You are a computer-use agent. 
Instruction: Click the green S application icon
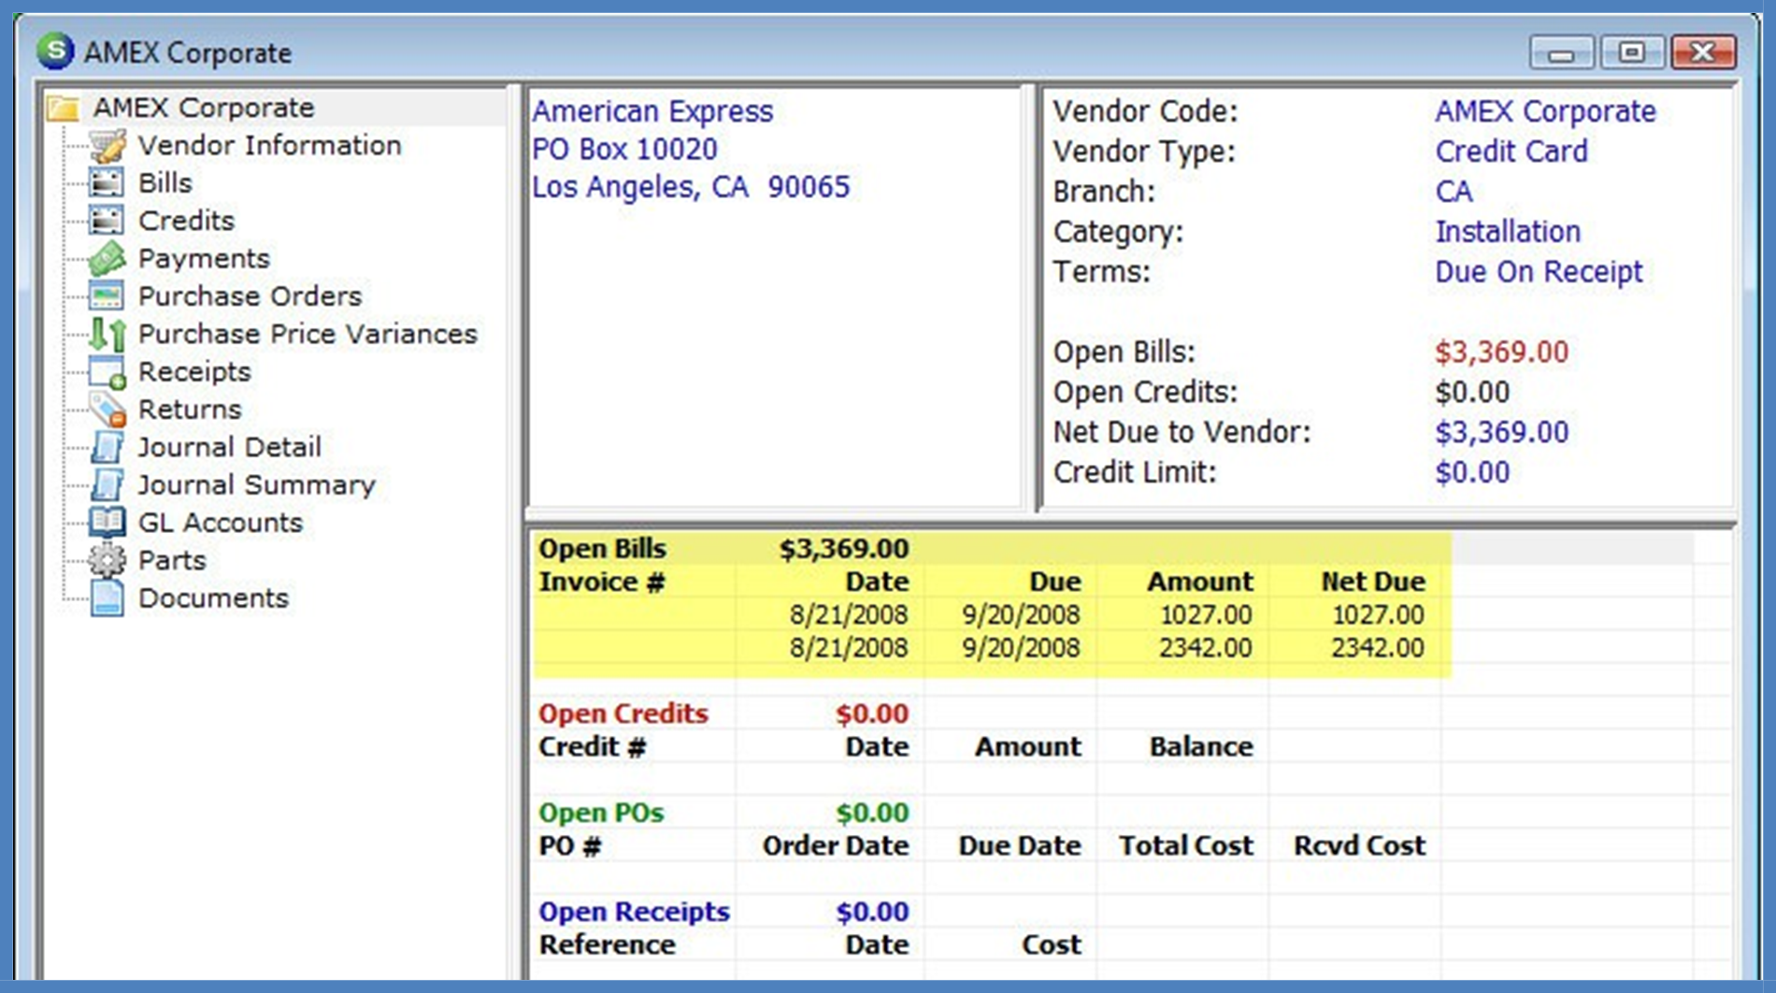point(55,50)
